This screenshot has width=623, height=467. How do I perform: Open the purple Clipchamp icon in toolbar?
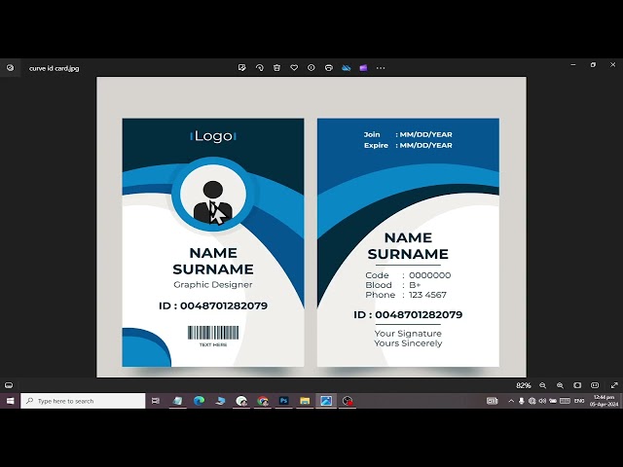363,68
